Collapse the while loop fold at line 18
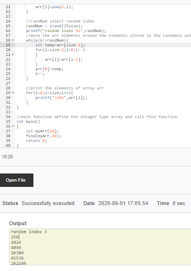191x271 pixels. click(13, 40)
